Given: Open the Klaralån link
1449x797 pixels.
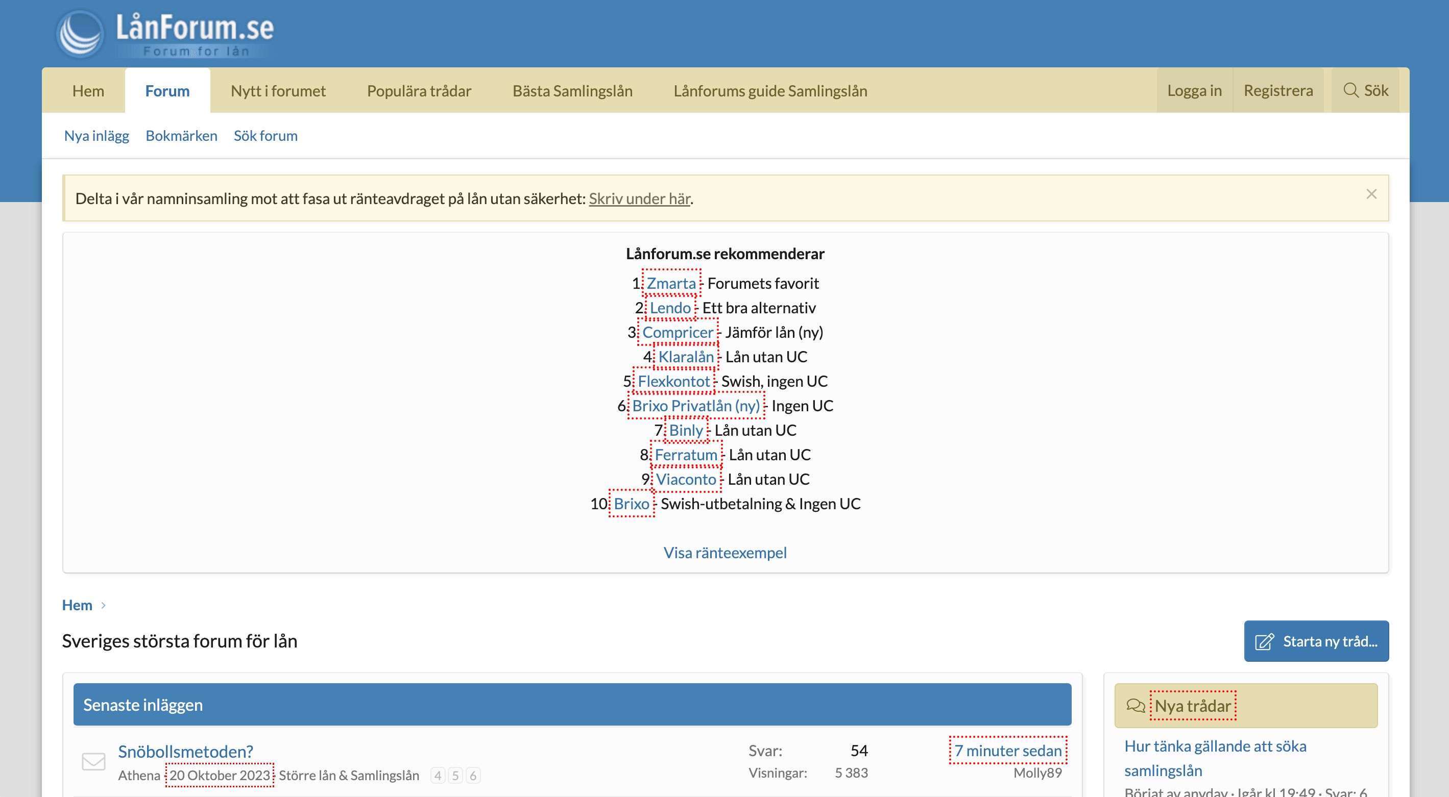Looking at the screenshot, I should (686, 356).
